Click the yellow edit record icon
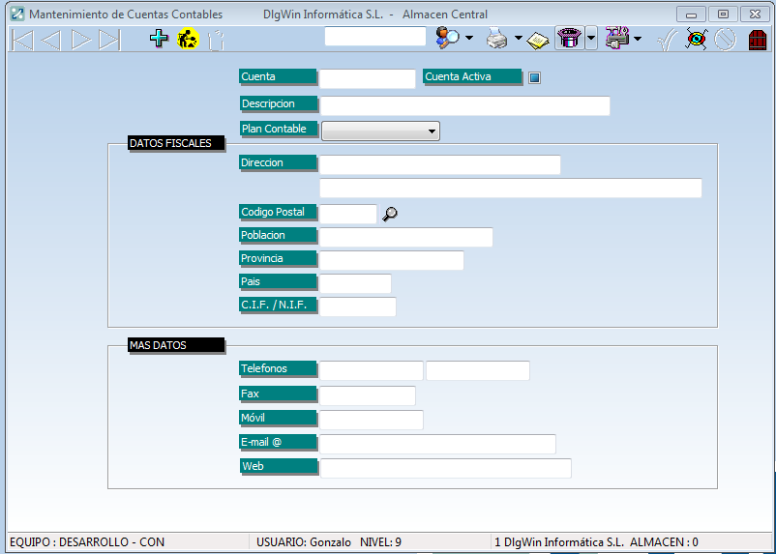This screenshot has height=554, width=776. coord(188,39)
